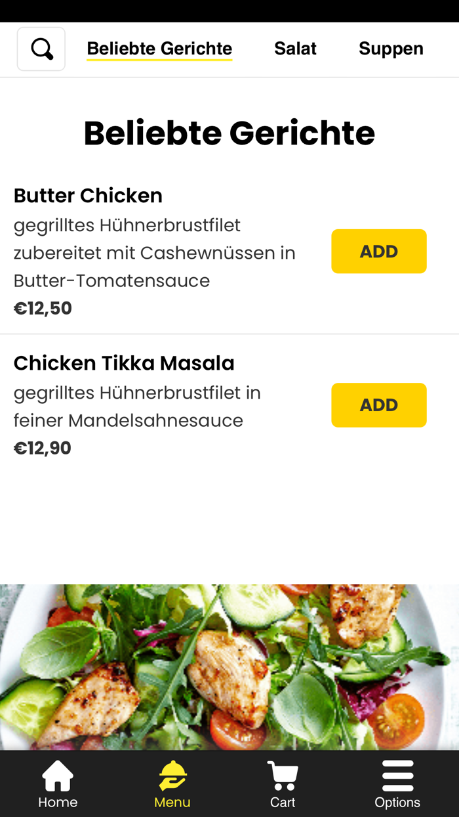Click the Butter Chicken dish title
Image resolution: width=459 pixels, height=817 pixels.
pyautogui.click(x=88, y=195)
